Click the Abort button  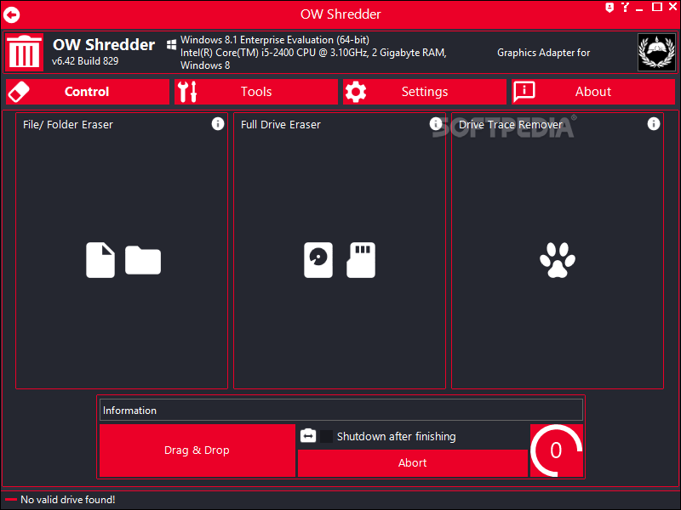[413, 462]
